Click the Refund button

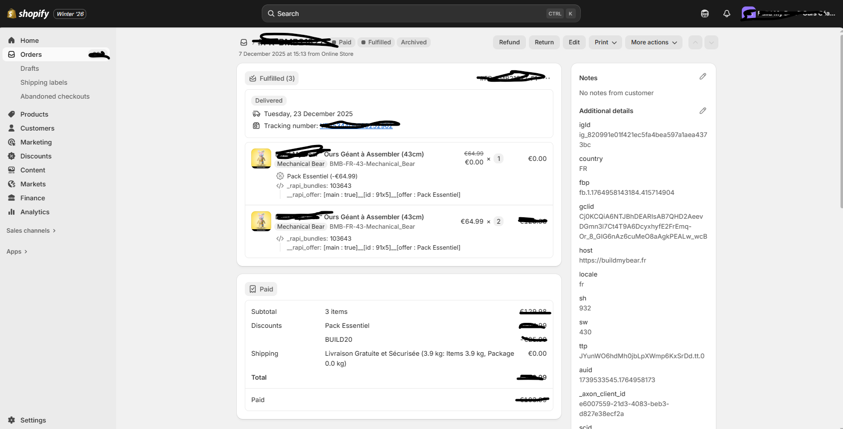tap(509, 42)
